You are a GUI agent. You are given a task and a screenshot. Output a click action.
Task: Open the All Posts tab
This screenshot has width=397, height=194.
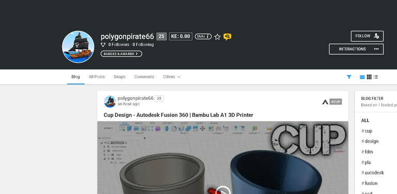tap(97, 77)
